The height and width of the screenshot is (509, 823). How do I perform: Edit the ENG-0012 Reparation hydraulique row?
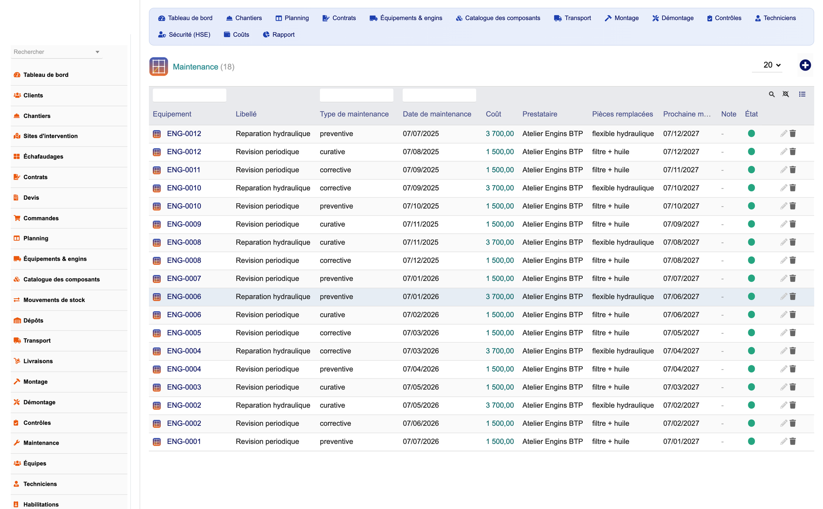[x=783, y=133]
